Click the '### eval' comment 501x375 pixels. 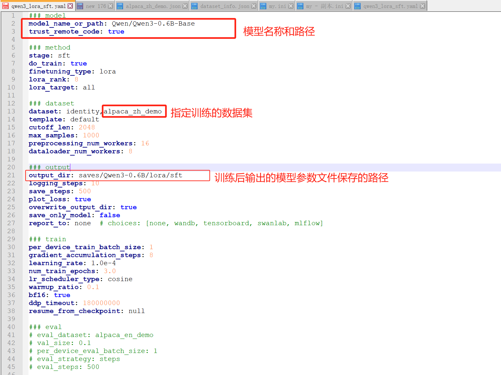[45, 327]
